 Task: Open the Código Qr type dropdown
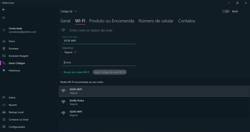(69, 11)
